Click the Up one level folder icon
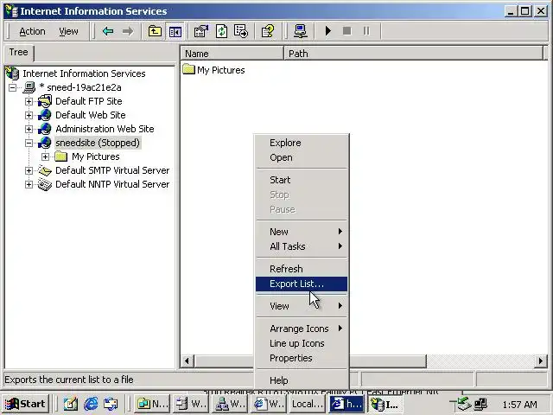 click(x=155, y=31)
